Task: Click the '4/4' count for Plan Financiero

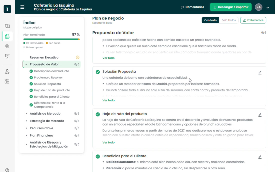Action: 77,135
